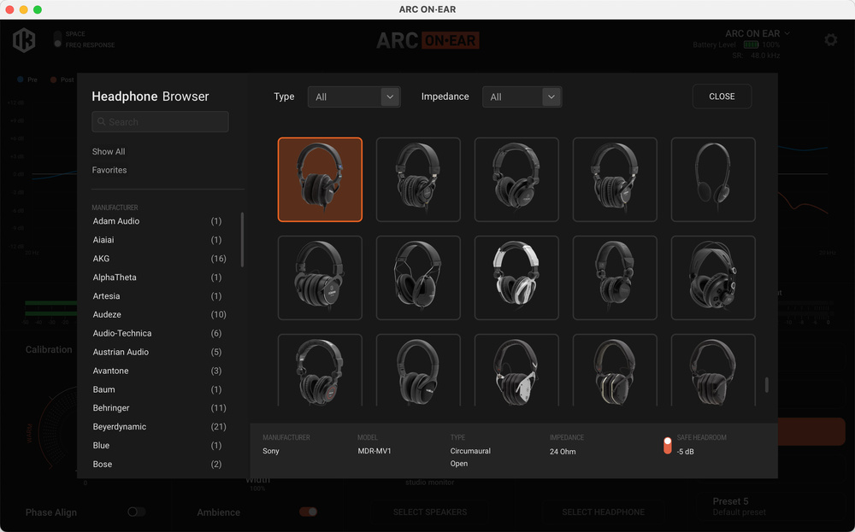Click the SELECT HEADPHONE button
This screenshot has width=855, height=532.
[603, 512]
